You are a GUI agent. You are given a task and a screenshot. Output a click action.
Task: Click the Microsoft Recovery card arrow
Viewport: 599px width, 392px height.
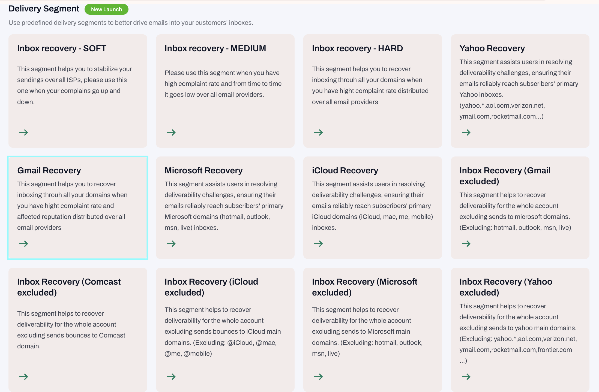click(x=171, y=244)
